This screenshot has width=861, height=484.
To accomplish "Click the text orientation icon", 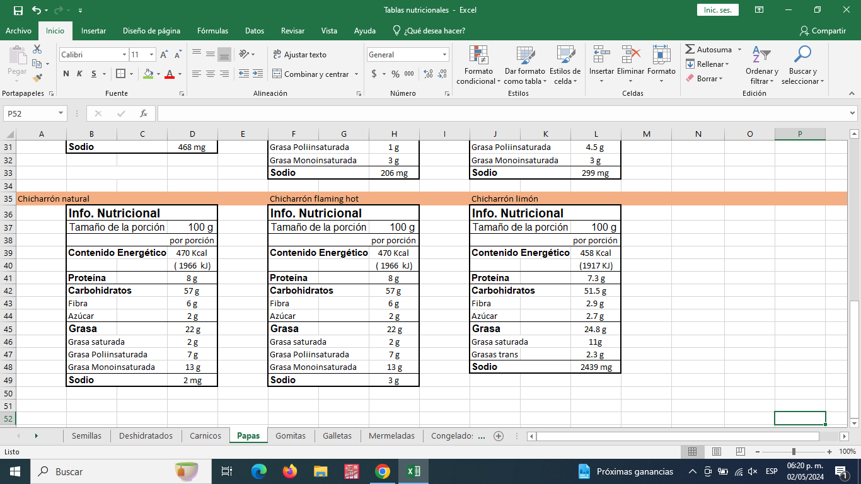I will (x=243, y=54).
